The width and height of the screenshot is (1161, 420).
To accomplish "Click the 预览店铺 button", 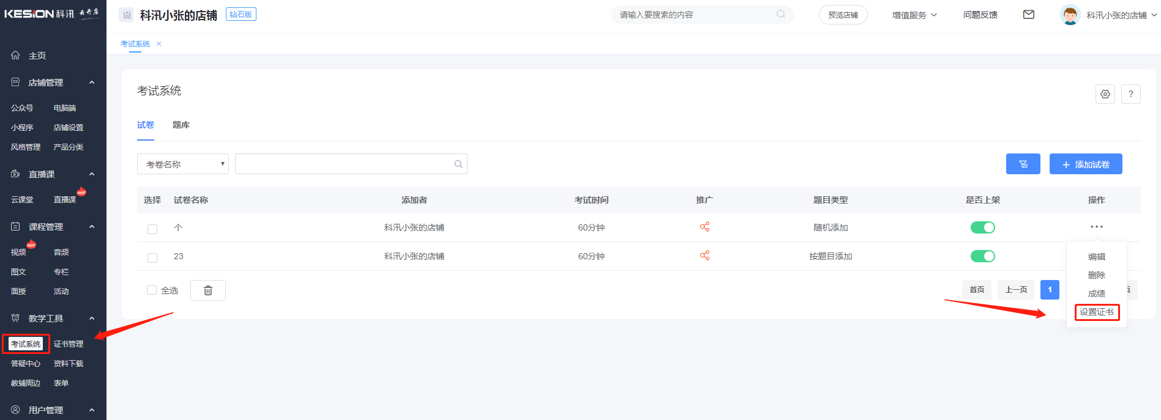I will pos(843,15).
